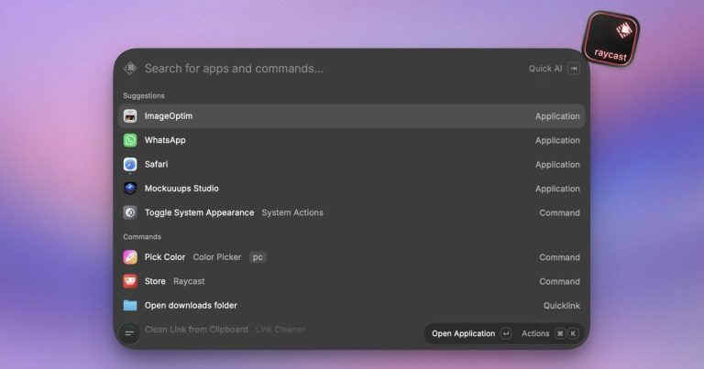Click the Commands section header

tap(142, 236)
